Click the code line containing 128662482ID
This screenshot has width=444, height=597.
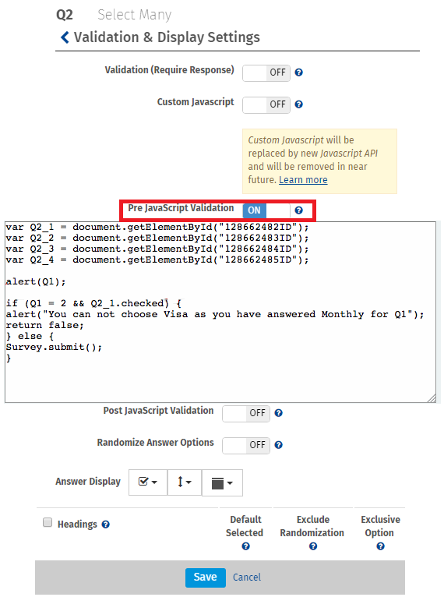click(x=157, y=228)
